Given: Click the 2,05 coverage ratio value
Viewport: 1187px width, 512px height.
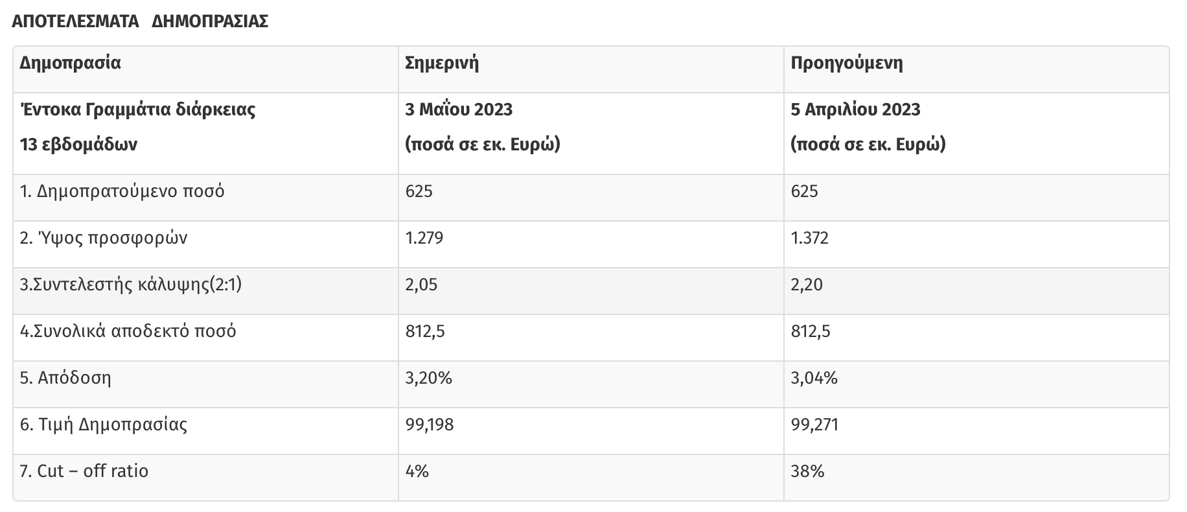Looking at the screenshot, I should pos(421,285).
